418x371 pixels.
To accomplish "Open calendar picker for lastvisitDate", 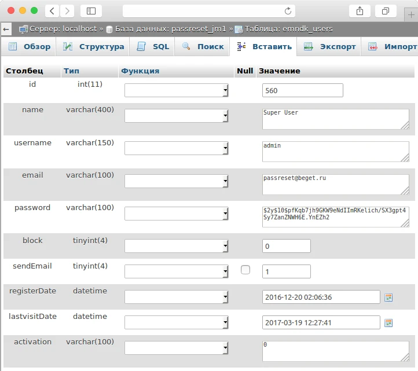I will coord(389,322).
